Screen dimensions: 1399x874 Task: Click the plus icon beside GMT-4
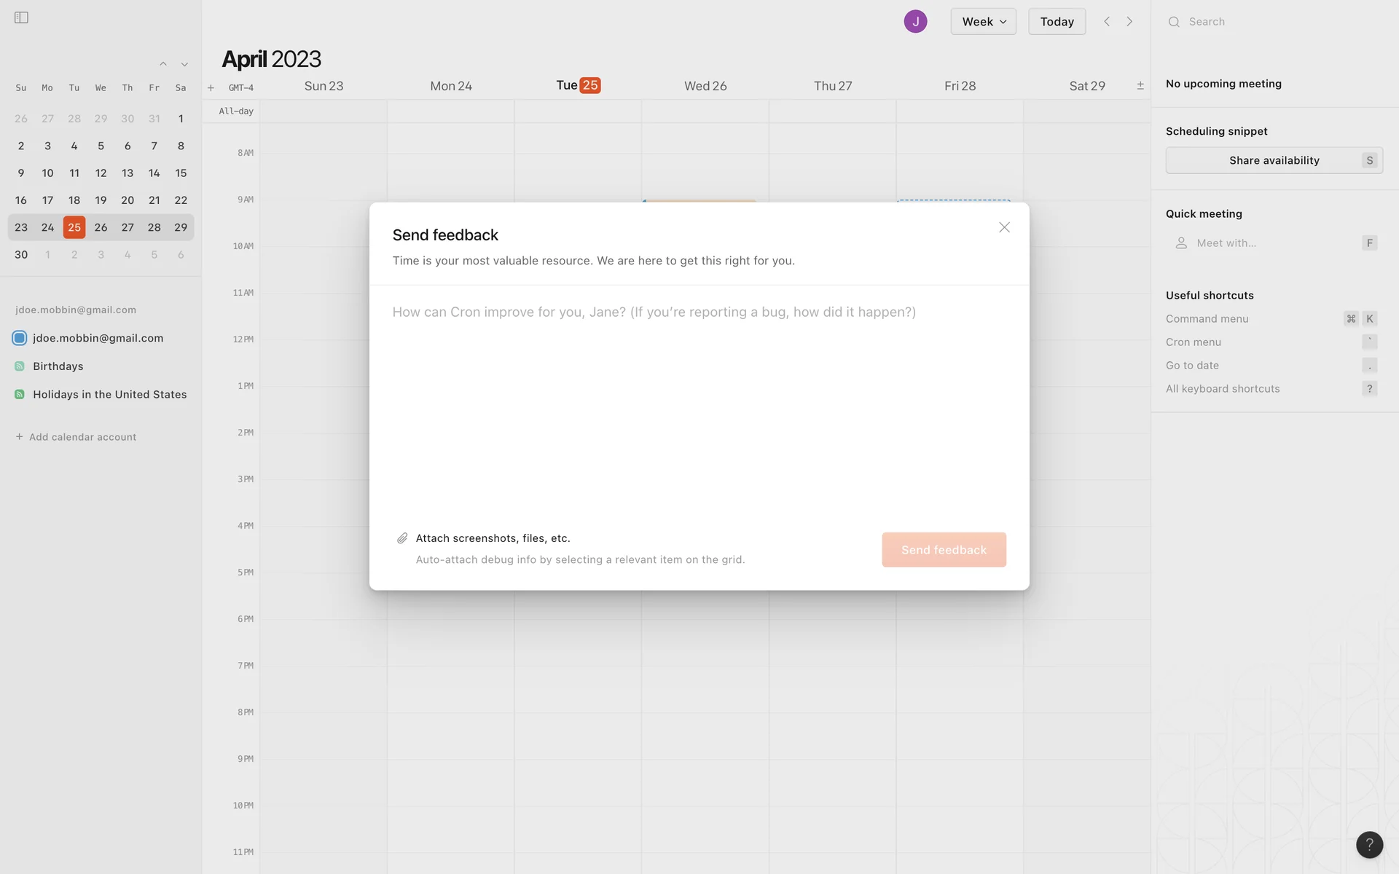pos(211,87)
